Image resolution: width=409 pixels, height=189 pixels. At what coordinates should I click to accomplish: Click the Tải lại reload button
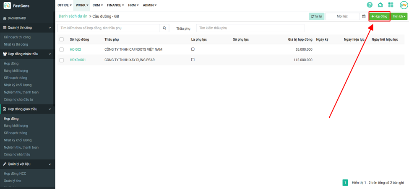[x=316, y=16]
